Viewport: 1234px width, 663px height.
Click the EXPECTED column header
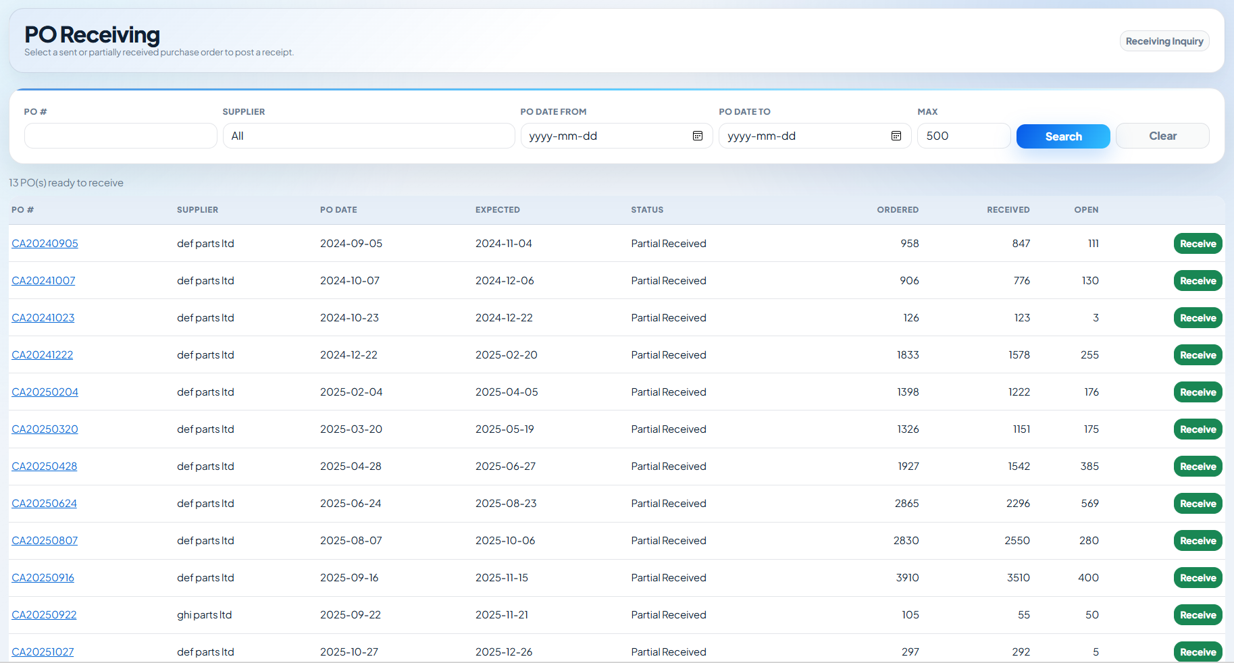498,210
